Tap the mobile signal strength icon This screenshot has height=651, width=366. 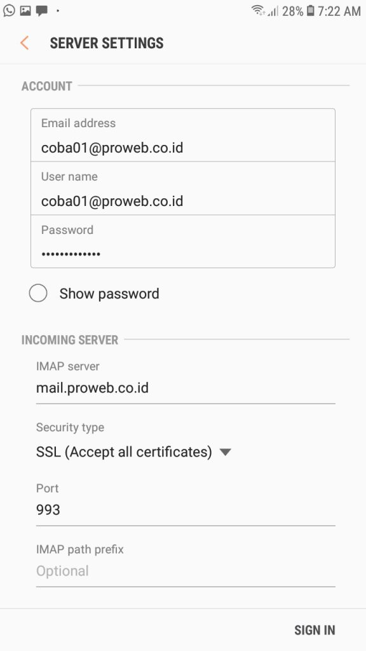(273, 11)
